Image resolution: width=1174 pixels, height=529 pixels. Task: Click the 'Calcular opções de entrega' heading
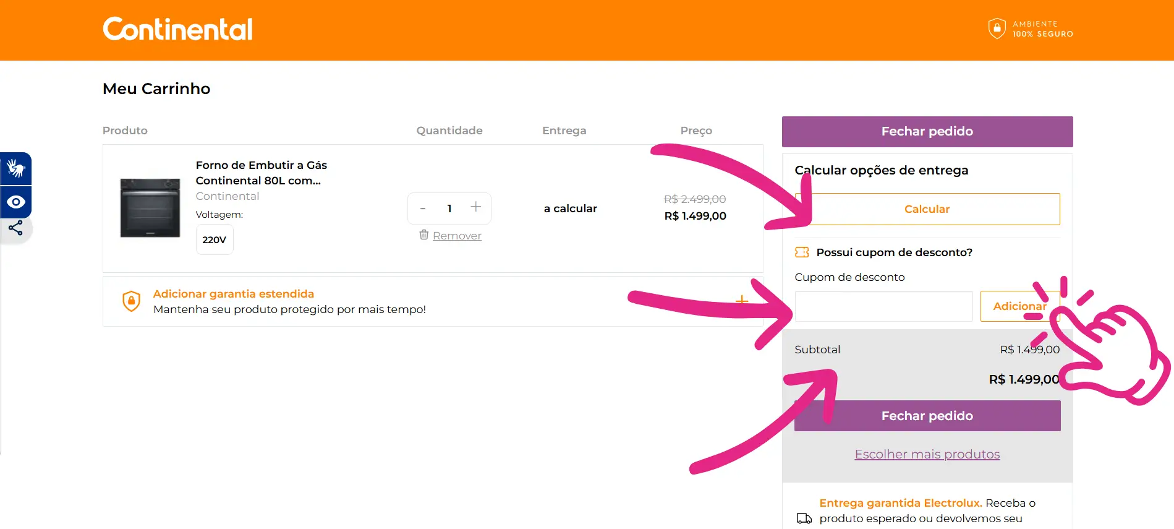pyautogui.click(x=882, y=170)
